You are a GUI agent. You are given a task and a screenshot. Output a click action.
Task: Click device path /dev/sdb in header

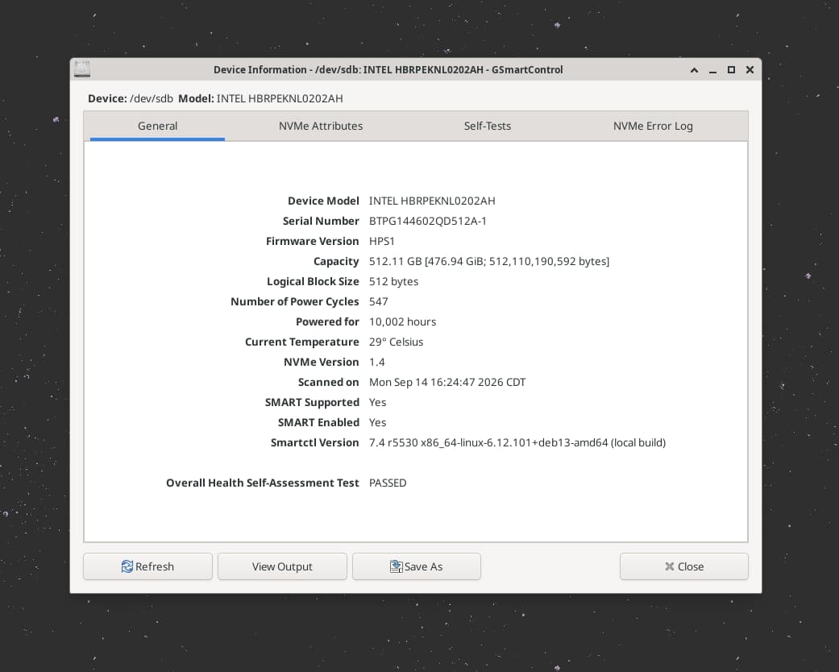(152, 98)
